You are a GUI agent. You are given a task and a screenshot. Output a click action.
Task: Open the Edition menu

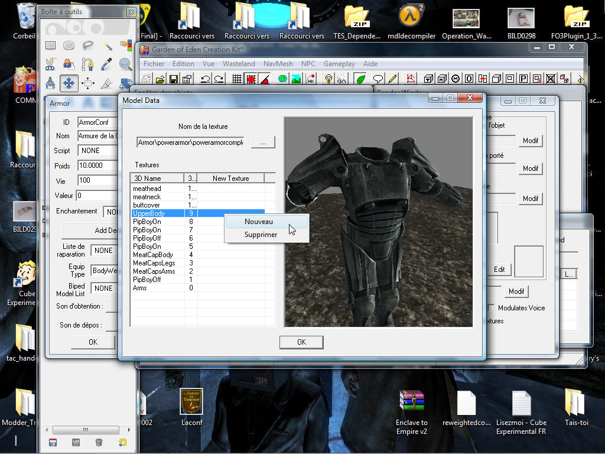(183, 64)
